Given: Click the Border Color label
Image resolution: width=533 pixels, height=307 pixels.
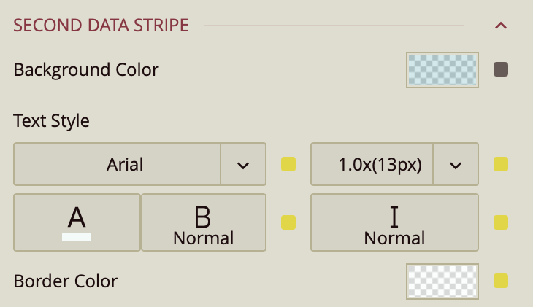Looking at the screenshot, I should pos(66,281).
